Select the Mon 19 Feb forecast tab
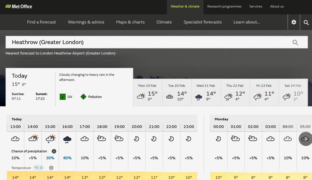This screenshot has width=312, height=180. [x=147, y=93]
